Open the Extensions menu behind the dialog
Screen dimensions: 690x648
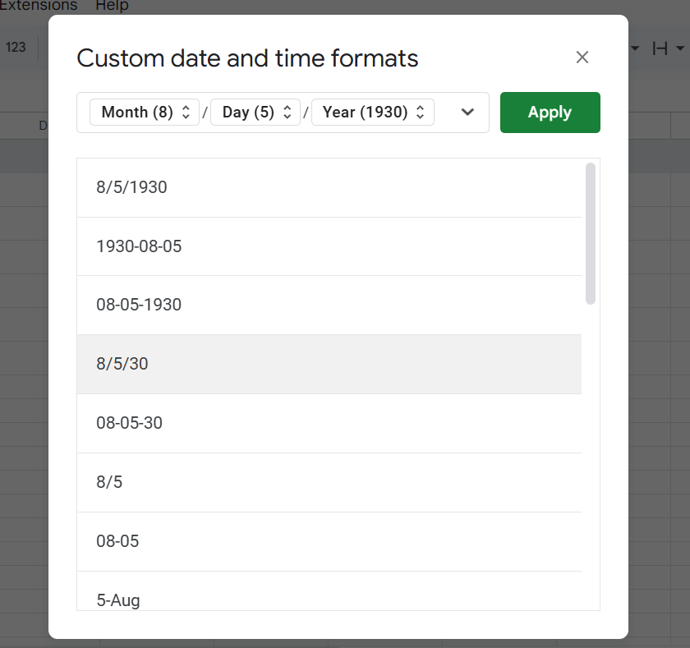click(38, 6)
